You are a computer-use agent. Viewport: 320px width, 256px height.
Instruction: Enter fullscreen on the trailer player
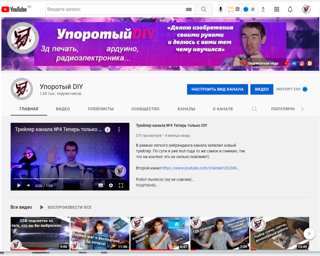(x=121, y=185)
